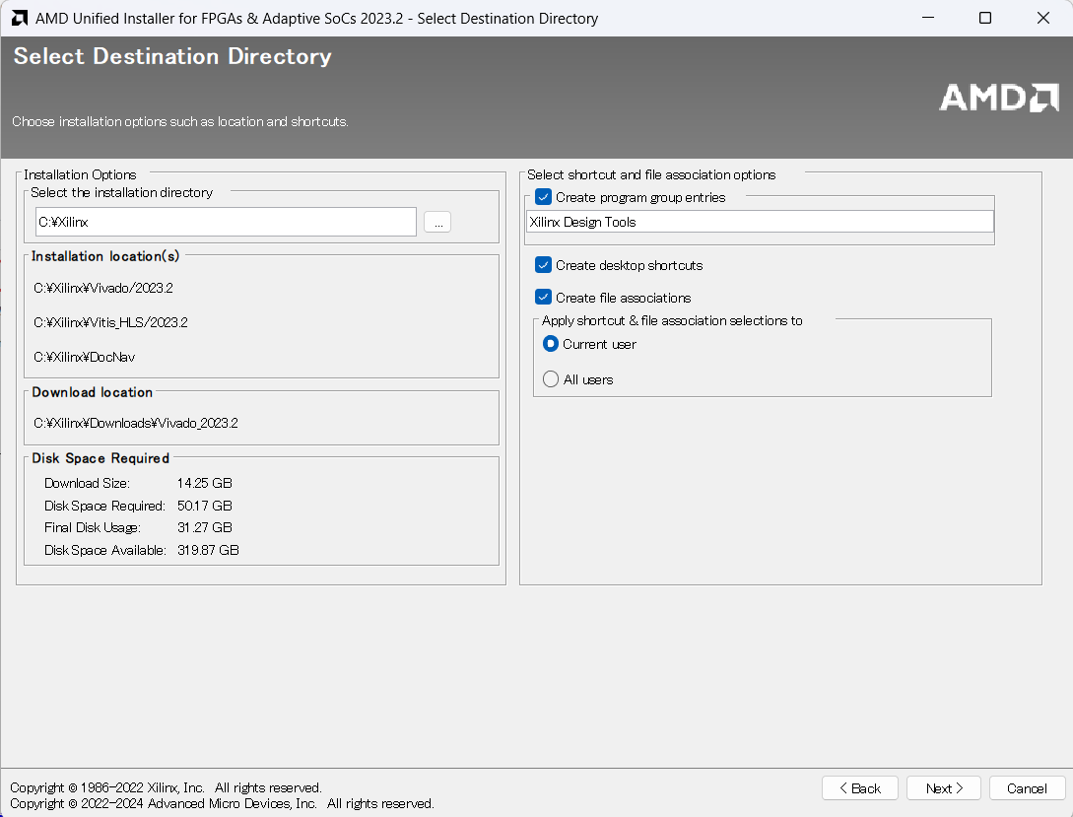Viewport: 1073px width, 817px height.
Task: Click the AMD logo in the header
Action: click(x=999, y=98)
